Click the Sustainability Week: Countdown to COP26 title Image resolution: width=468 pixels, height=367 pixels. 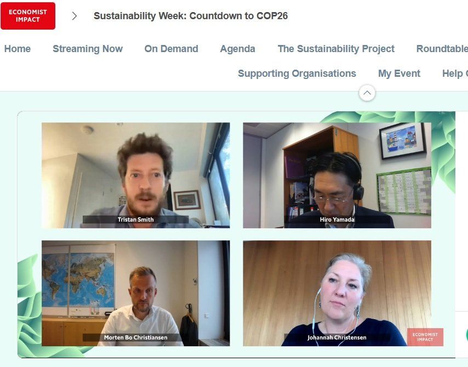point(191,16)
